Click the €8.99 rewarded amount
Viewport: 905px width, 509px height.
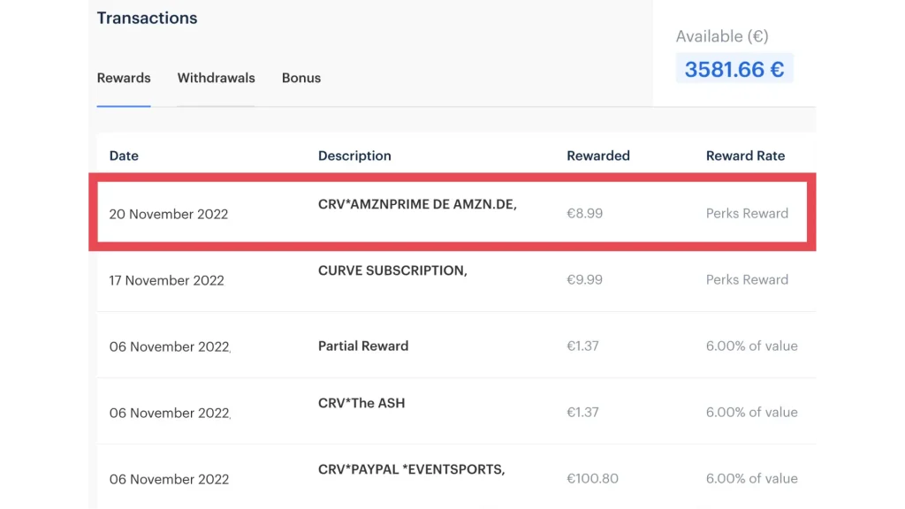tap(584, 213)
